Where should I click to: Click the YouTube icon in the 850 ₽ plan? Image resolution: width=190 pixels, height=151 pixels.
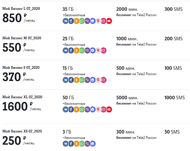(109, 21)
